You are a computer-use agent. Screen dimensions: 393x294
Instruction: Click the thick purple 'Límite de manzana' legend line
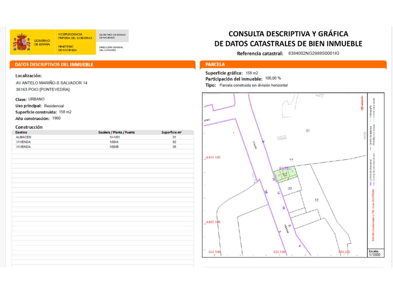[371, 184]
